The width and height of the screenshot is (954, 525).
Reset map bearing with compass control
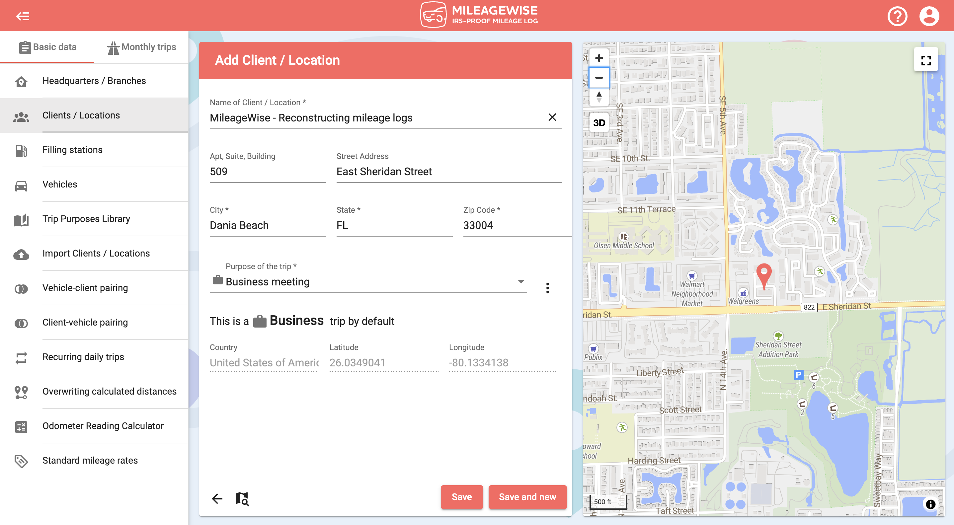pos(599,97)
